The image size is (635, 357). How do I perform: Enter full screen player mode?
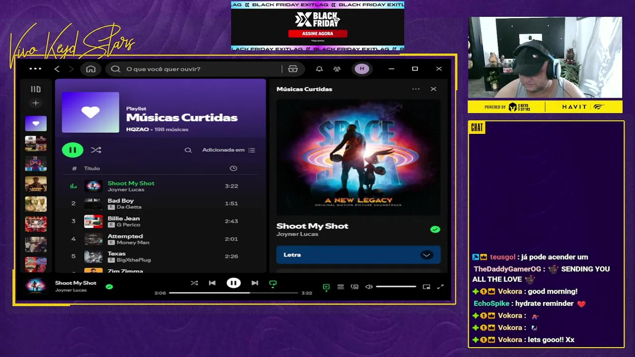tap(440, 287)
